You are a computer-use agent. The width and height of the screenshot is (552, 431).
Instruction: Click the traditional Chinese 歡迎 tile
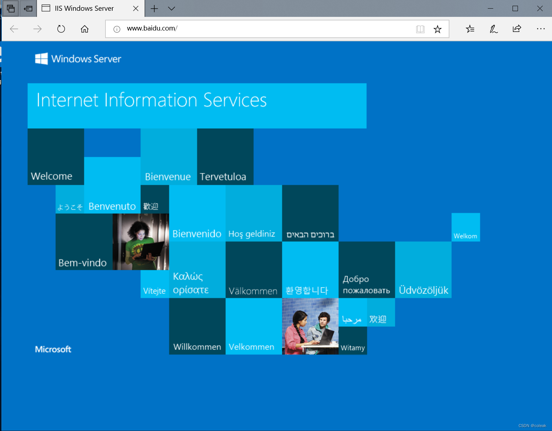pos(155,199)
